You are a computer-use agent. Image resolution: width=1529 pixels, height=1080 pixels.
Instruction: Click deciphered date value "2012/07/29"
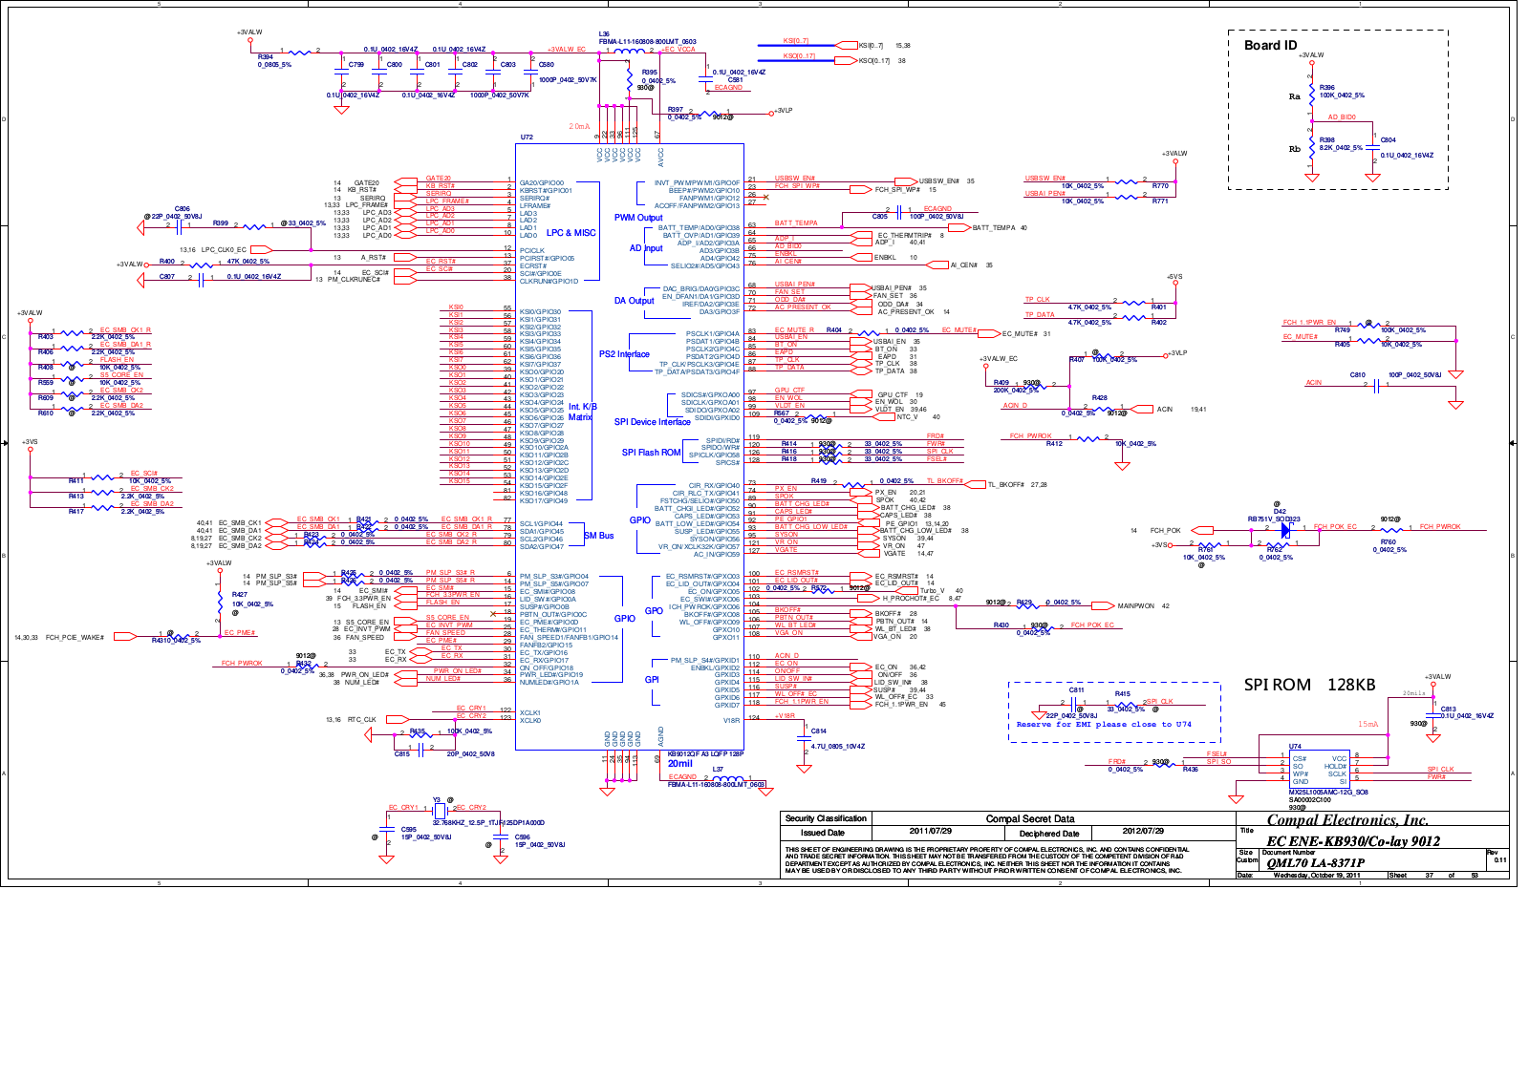click(x=1143, y=831)
